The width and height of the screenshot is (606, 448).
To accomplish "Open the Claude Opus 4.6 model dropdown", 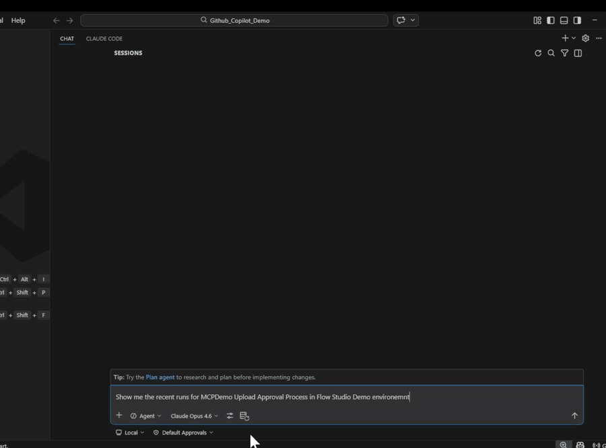I will 194,416.
